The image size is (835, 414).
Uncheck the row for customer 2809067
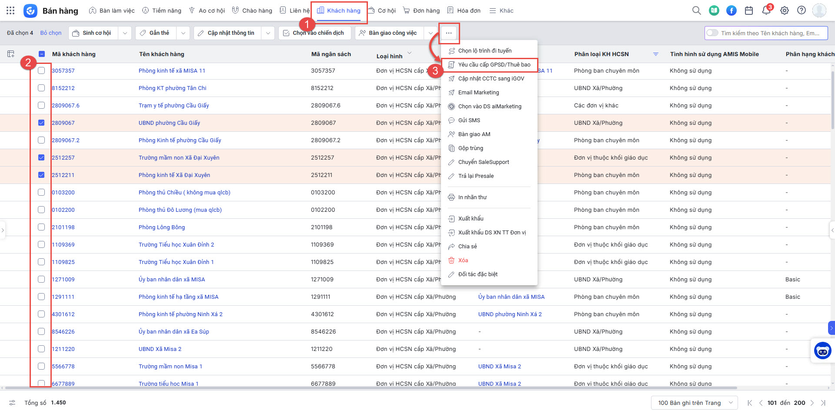click(x=41, y=123)
